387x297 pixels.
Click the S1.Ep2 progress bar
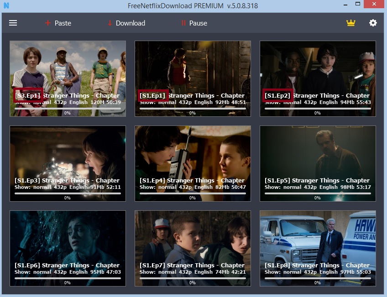(318, 109)
